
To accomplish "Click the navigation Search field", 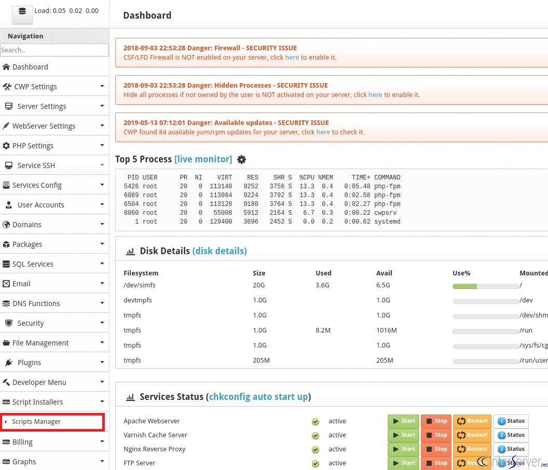I will pos(54,50).
